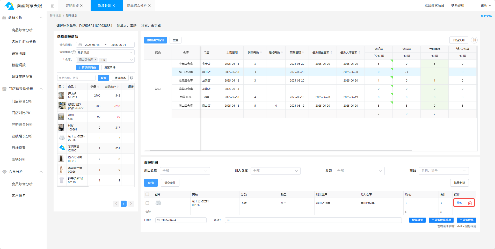Sort by 销售天数 column
495x249 pixels.
(x=261, y=53)
